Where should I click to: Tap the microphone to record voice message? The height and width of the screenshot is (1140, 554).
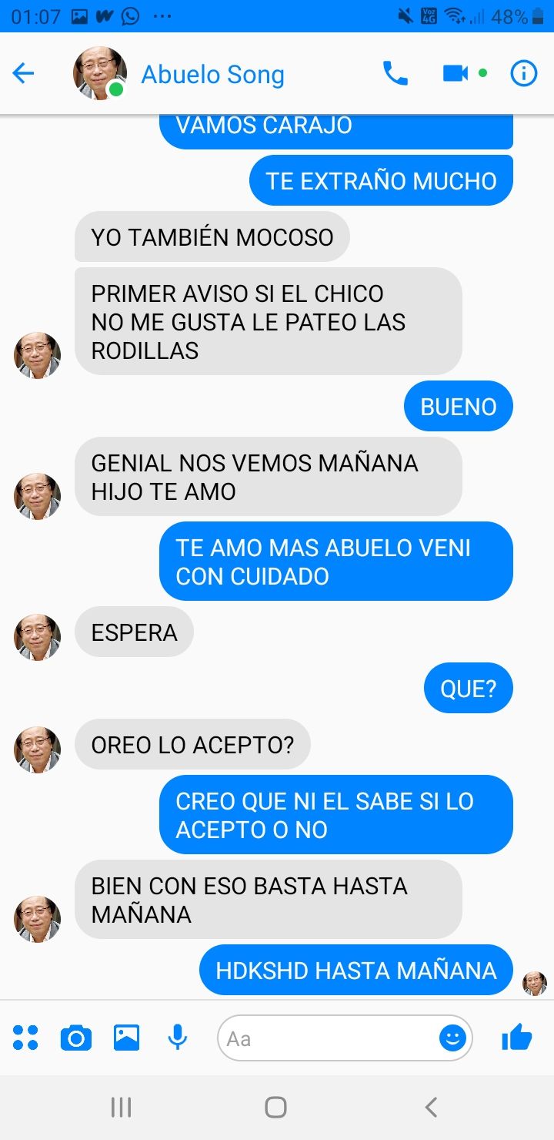click(x=178, y=1038)
